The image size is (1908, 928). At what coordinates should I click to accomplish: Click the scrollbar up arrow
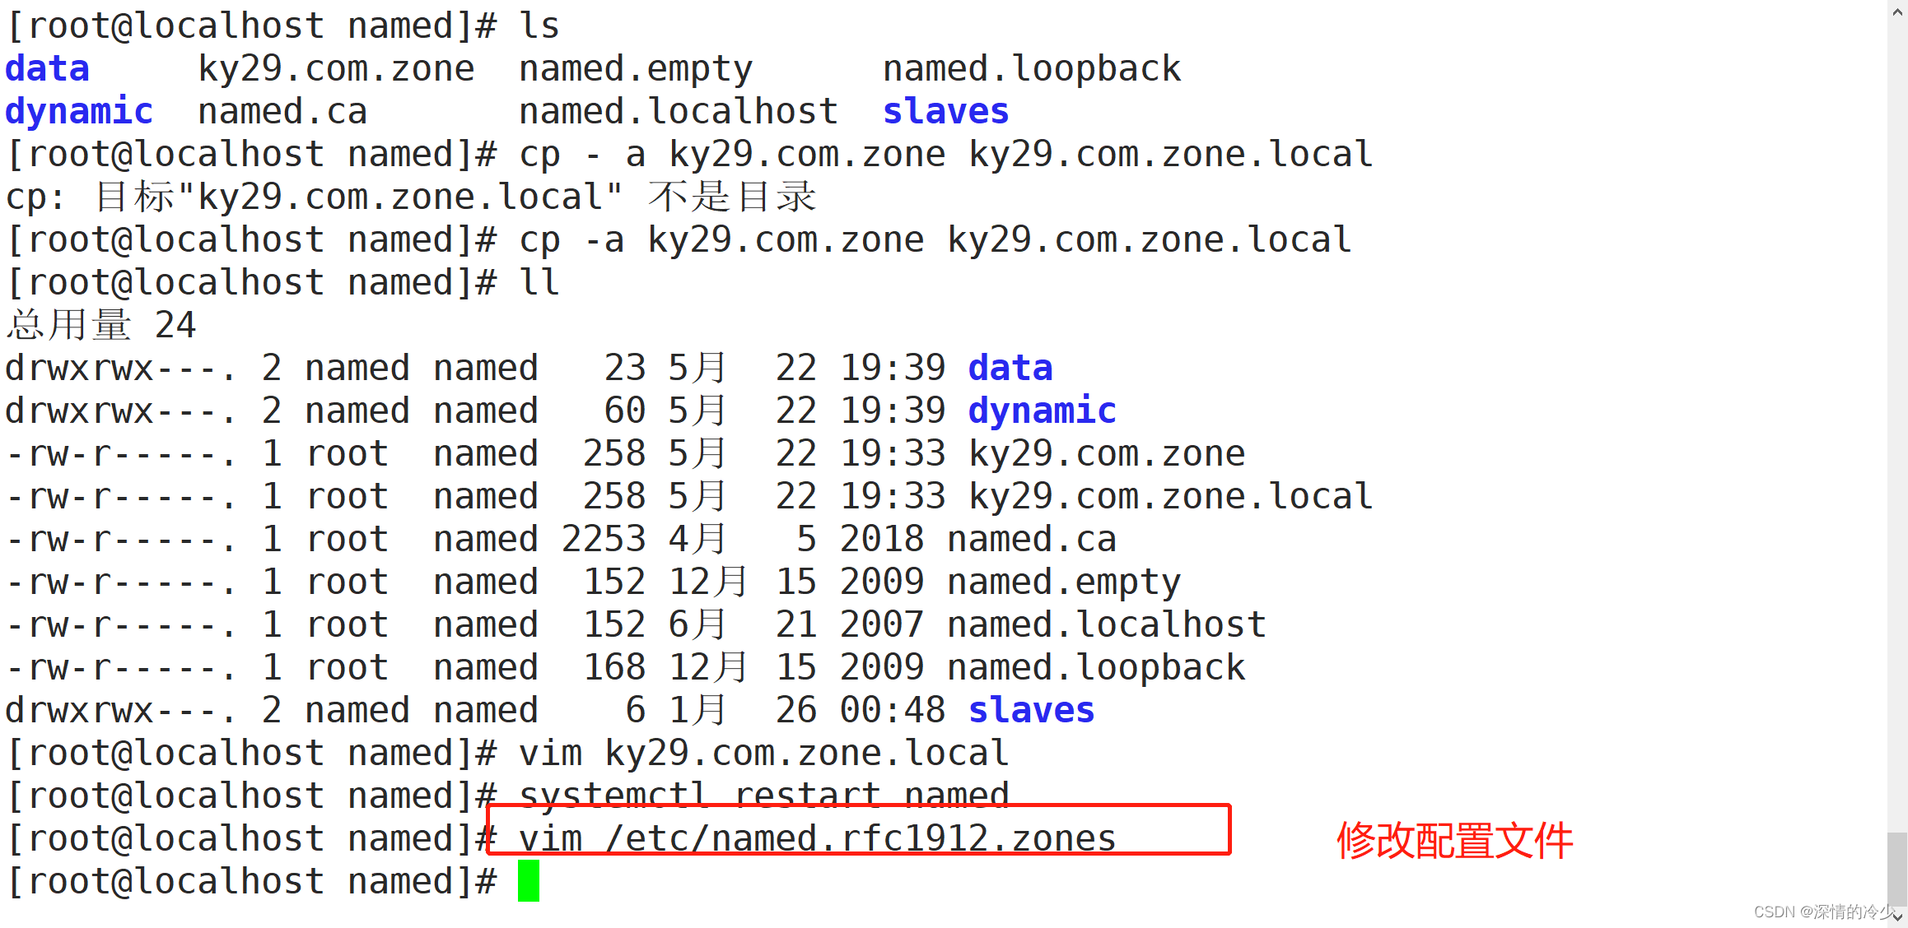click(1897, 12)
